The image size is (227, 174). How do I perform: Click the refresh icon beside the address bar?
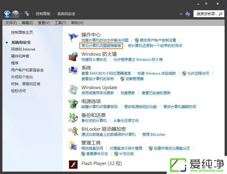point(188,14)
